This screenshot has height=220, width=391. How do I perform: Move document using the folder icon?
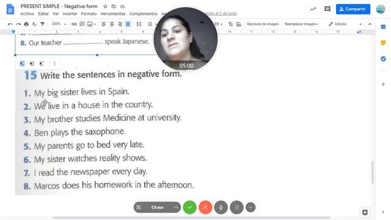tap(114, 6)
